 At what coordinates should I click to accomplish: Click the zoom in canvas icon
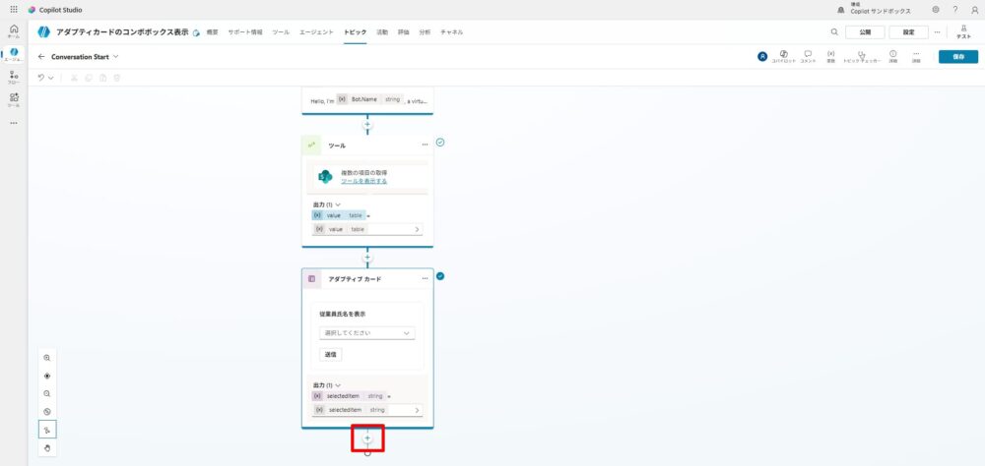(x=46, y=358)
